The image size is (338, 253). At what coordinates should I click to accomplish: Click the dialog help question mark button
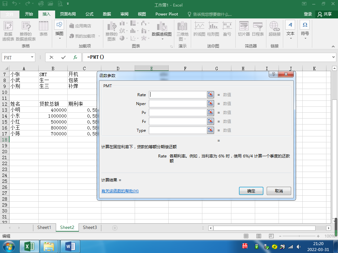click(273, 74)
